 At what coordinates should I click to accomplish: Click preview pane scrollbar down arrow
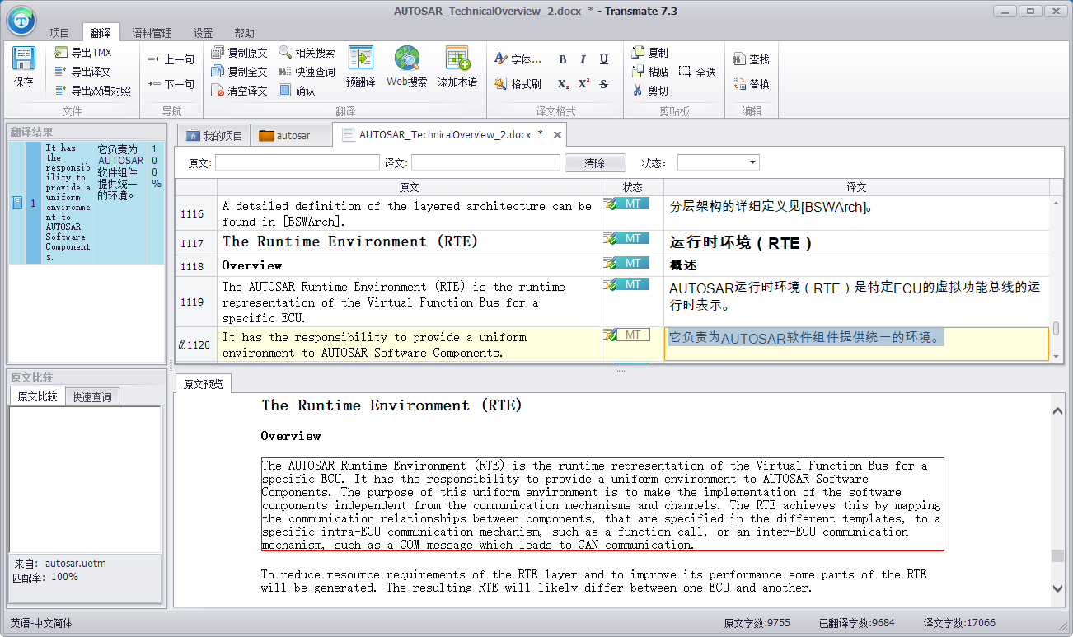1057,588
